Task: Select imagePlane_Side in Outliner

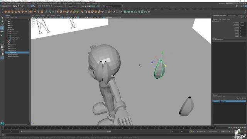Action: [15, 37]
